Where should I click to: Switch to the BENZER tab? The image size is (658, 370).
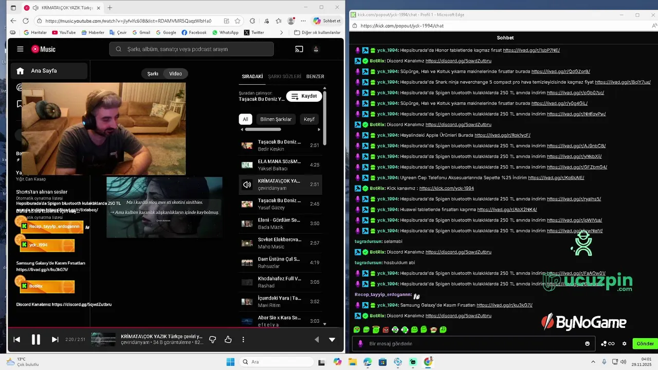tap(315, 77)
